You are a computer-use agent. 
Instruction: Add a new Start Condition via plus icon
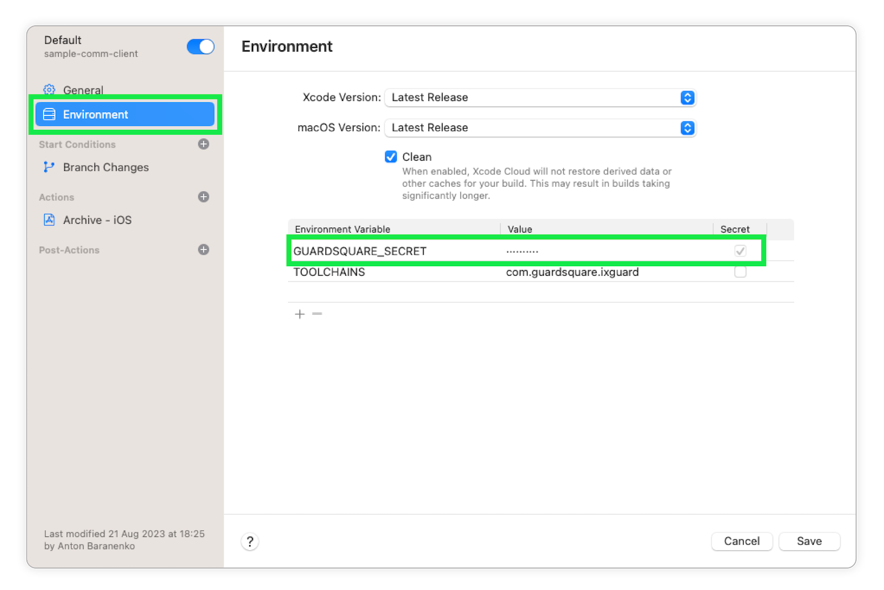[x=203, y=144]
